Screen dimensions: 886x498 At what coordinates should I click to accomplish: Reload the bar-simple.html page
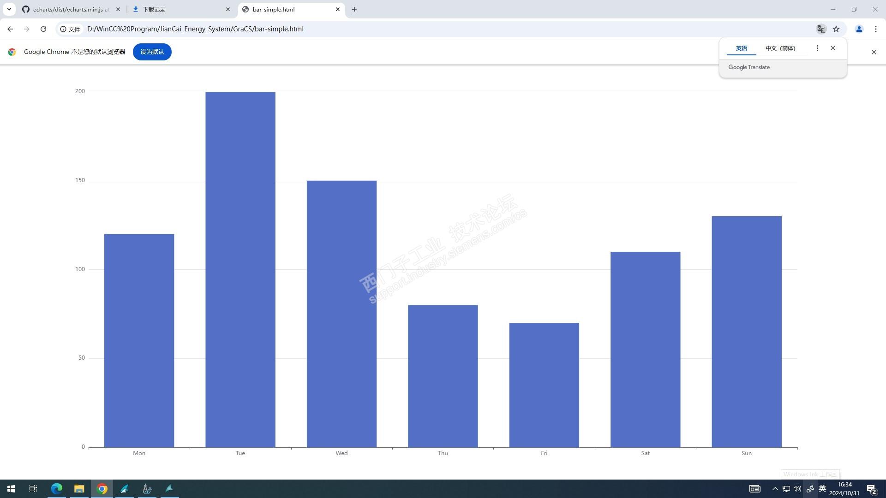coord(43,29)
